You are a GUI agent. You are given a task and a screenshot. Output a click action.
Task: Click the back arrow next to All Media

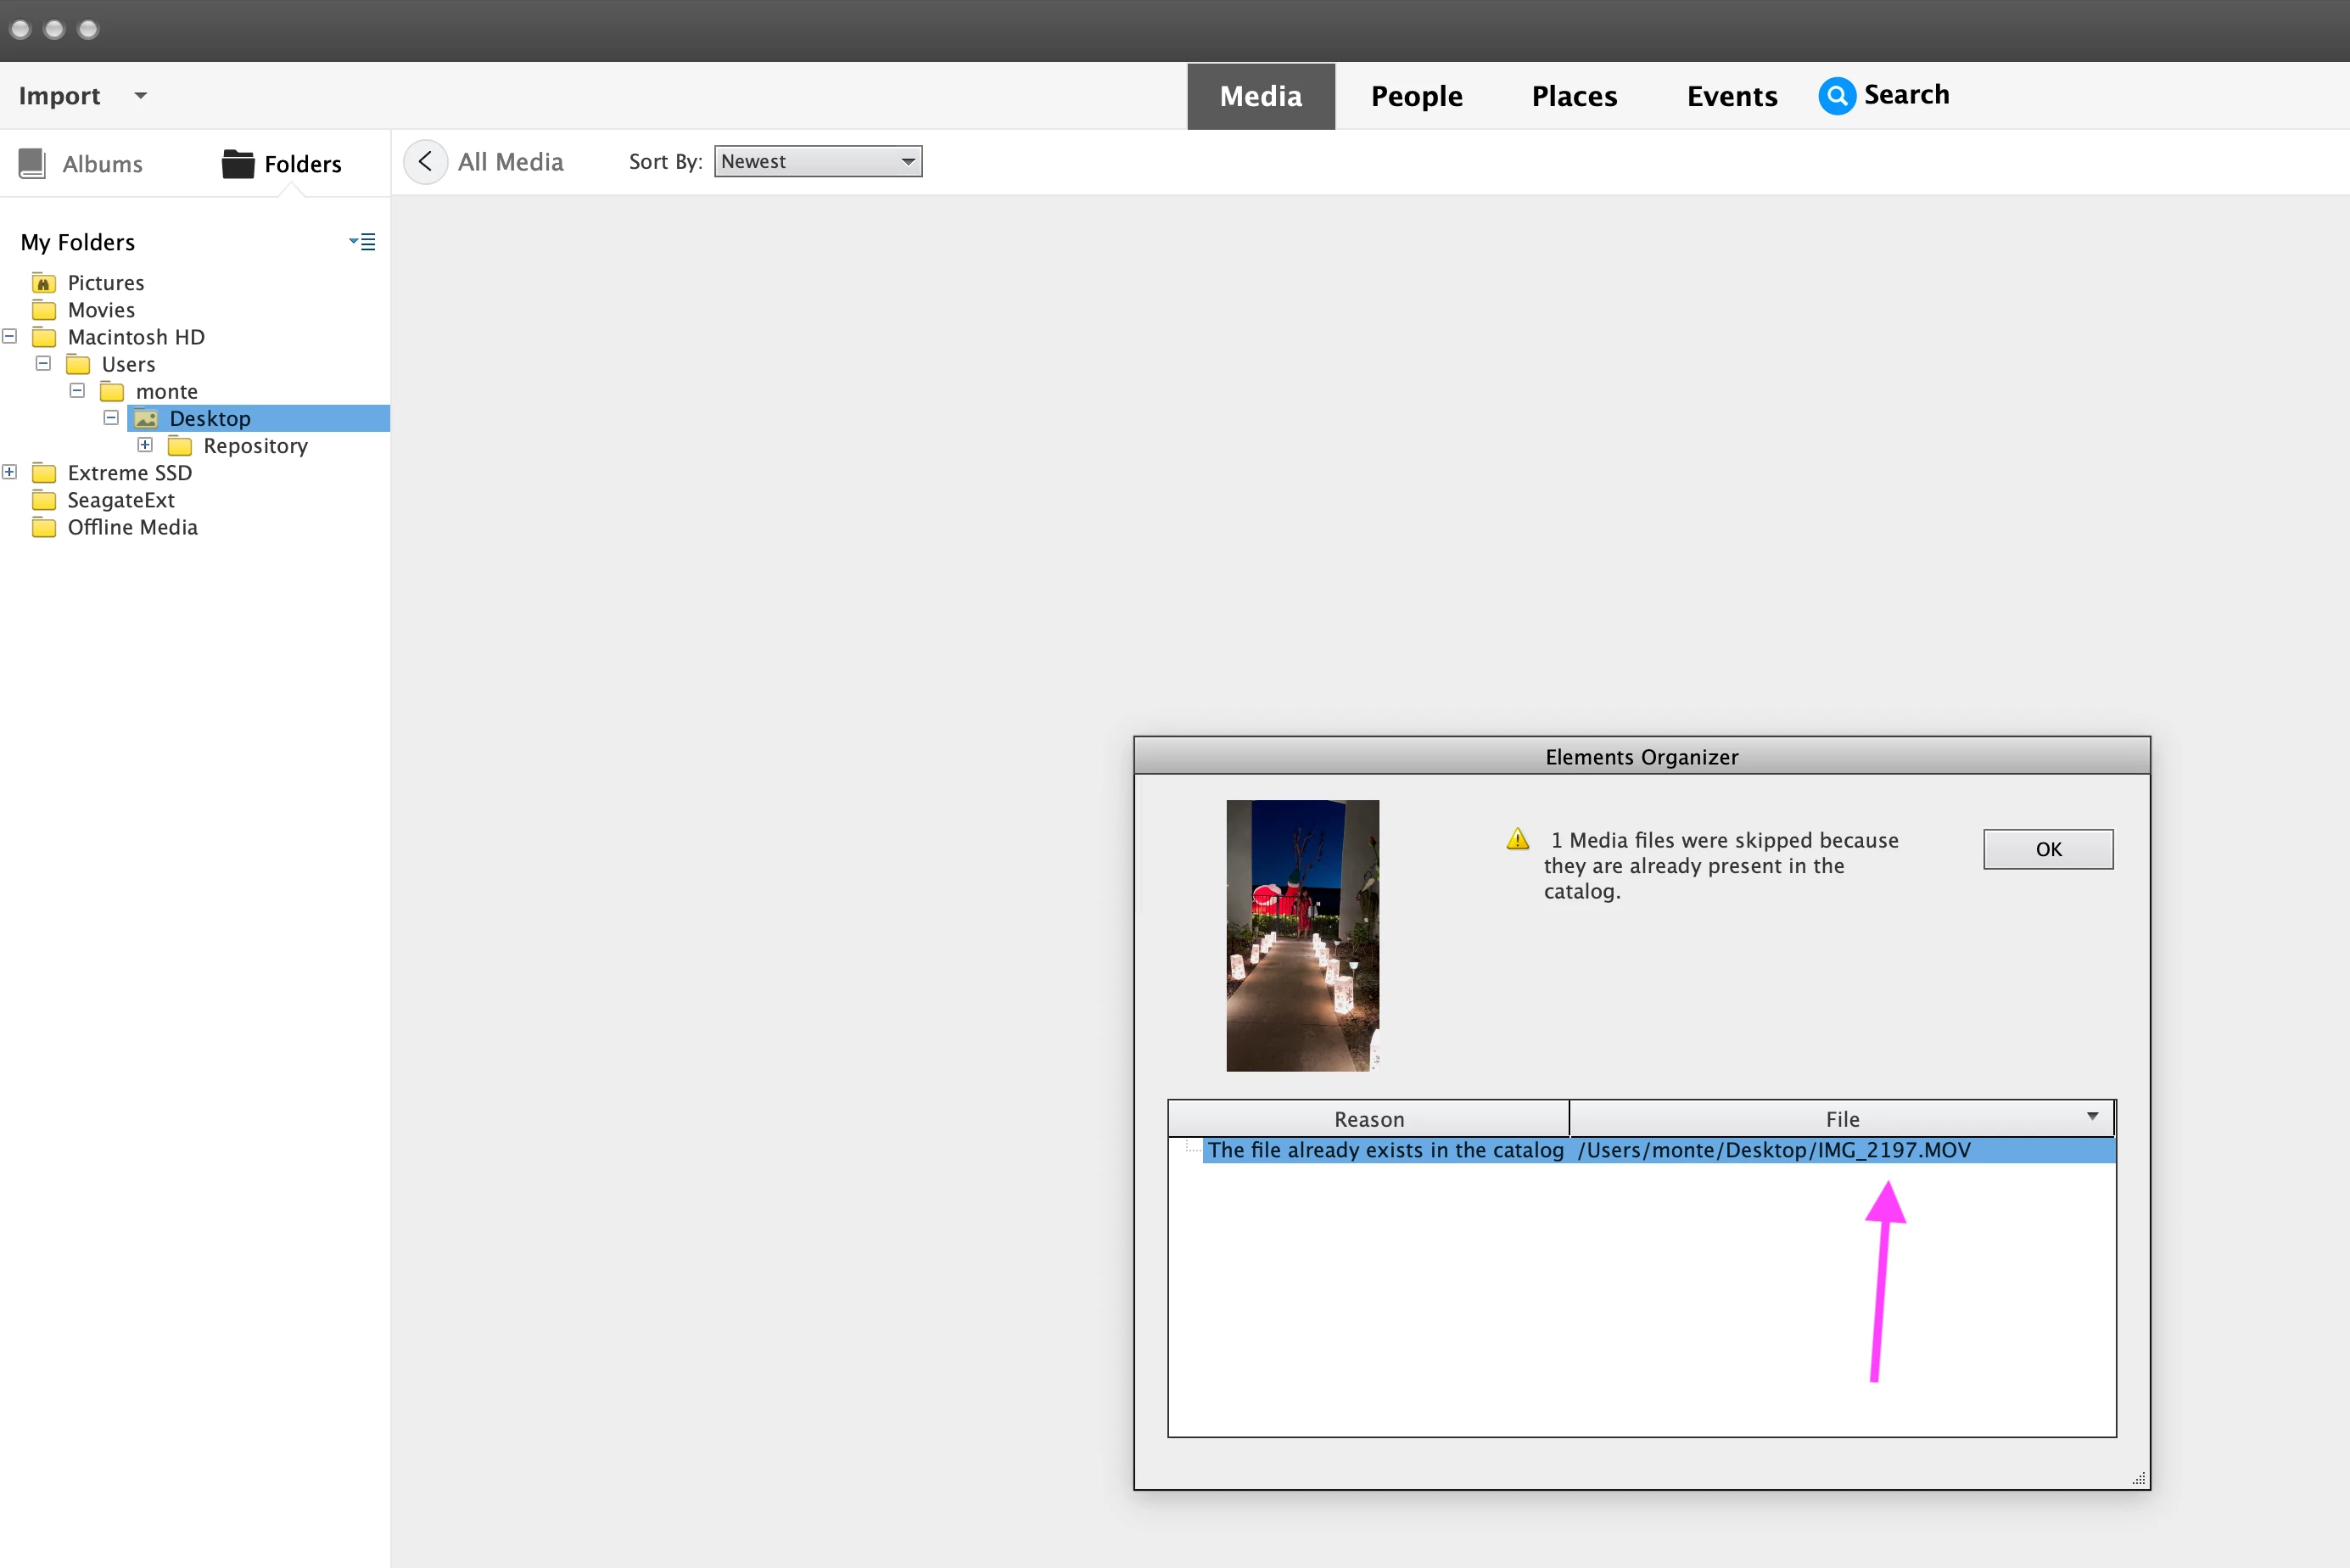pos(426,162)
